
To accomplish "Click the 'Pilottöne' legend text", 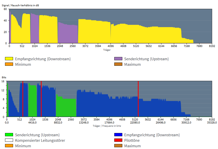I will pyautogui.click(x=132, y=140).
